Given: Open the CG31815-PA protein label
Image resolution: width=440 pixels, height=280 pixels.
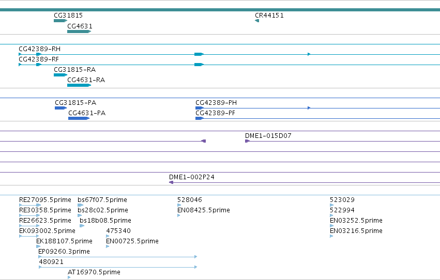Looking at the screenshot, I should click(75, 103).
